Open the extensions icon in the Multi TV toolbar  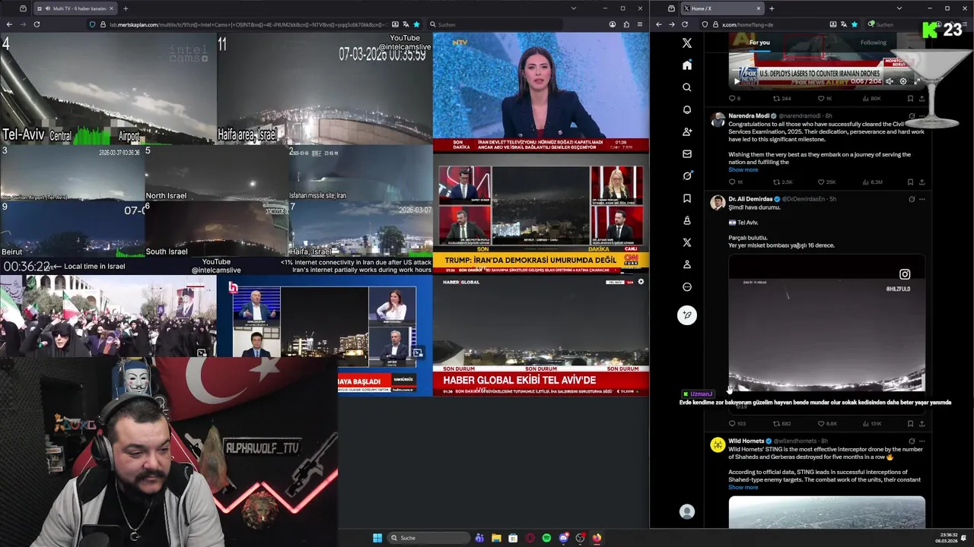[x=626, y=24]
